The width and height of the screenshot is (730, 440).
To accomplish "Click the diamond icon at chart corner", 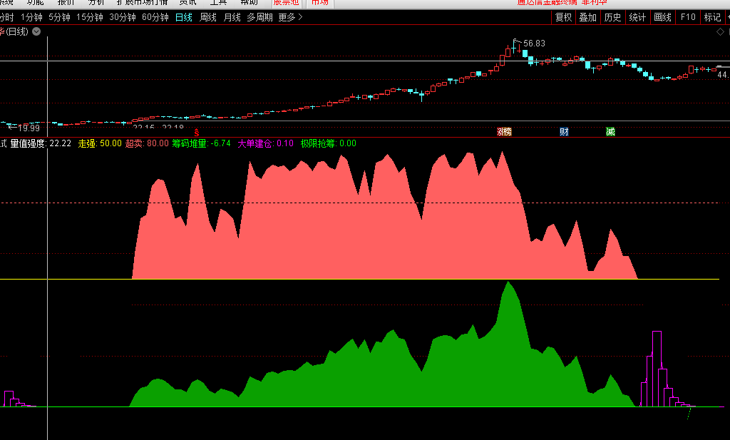I will [x=720, y=31].
